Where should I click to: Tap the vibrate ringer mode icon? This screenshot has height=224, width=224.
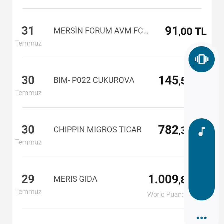coord(202,59)
